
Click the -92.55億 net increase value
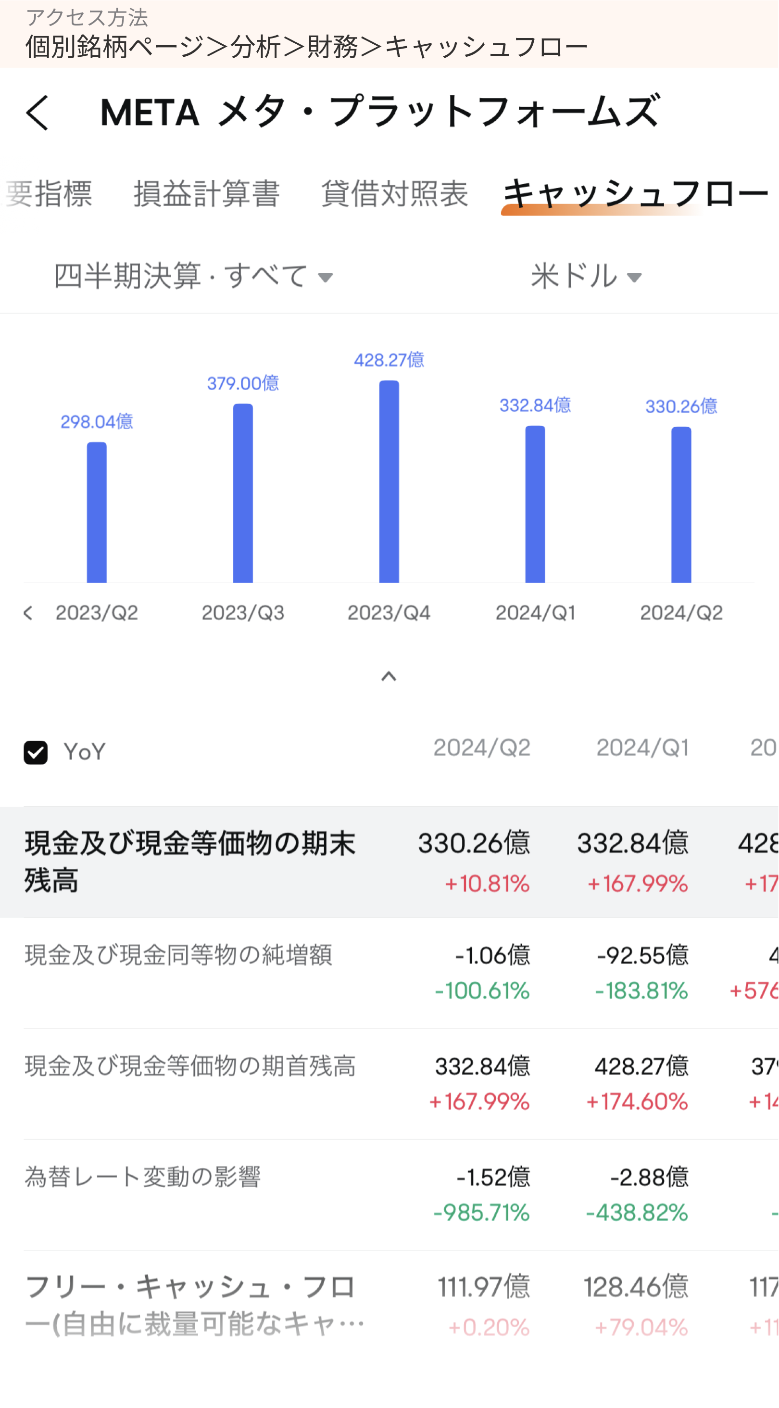(x=643, y=956)
